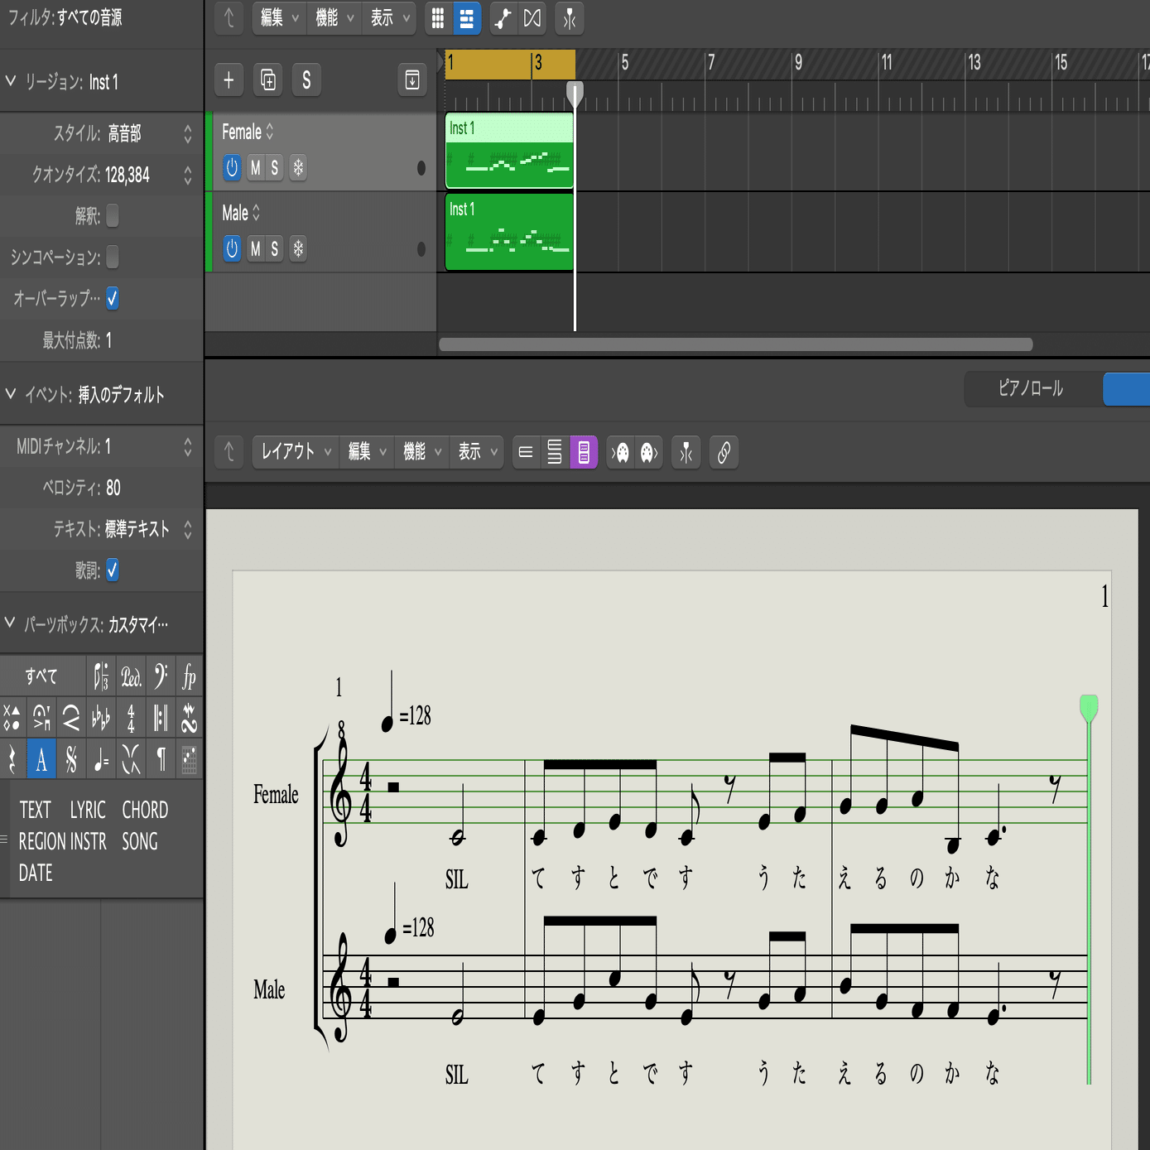The height and width of the screenshot is (1150, 1150).
Task: Click the link icon in score toolbar
Action: pos(724,452)
